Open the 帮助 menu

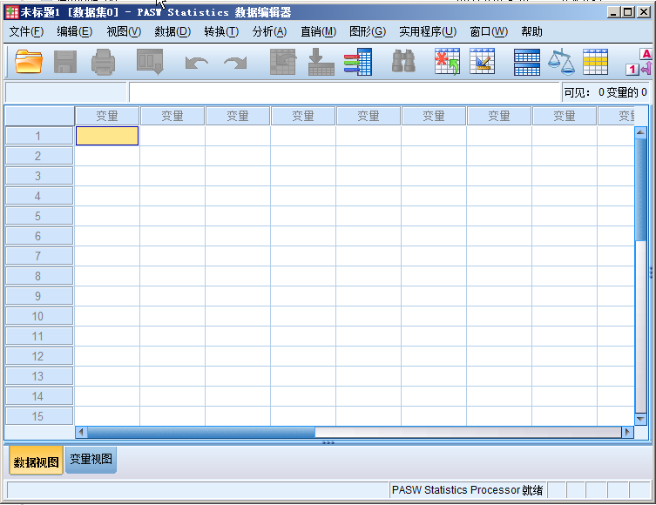(x=531, y=31)
